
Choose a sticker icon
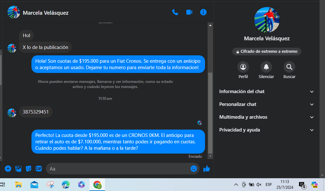point(29,169)
